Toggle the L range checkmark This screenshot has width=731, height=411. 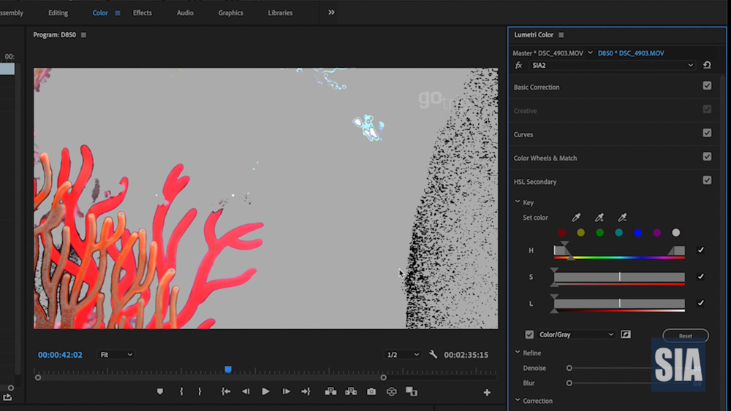pos(700,303)
